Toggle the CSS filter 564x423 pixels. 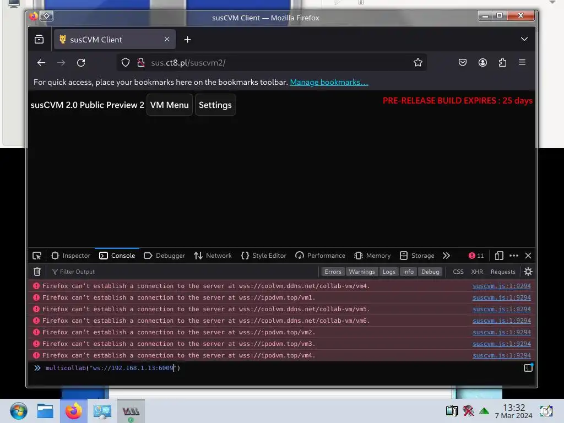coord(458,272)
